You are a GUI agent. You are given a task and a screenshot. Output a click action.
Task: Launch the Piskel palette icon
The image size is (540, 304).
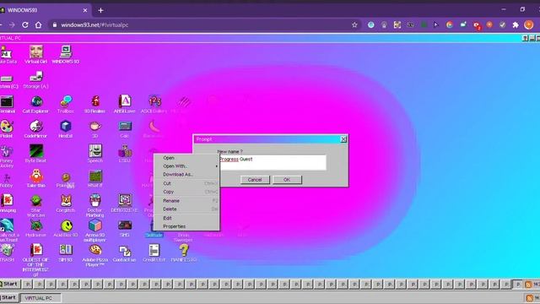pyautogui.click(x=7, y=129)
